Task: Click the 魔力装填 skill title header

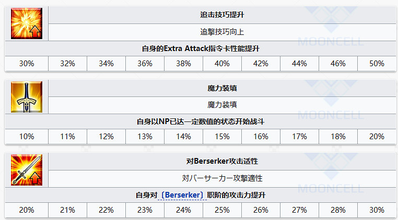Action: tap(222, 88)
